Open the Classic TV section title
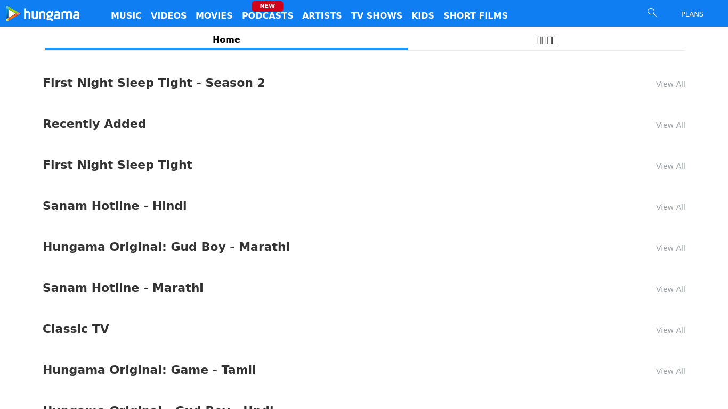 [x=76, y=329]
